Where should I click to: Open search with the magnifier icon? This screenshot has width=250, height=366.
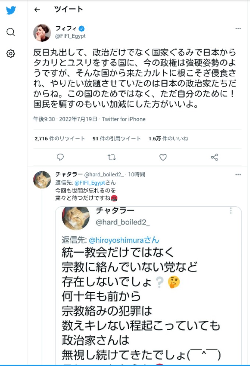click(x=11, y=33)
